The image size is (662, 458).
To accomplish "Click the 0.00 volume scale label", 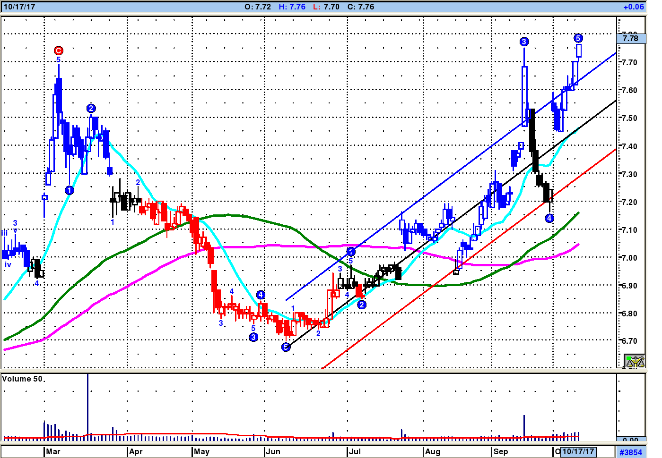I will (630, 440).
